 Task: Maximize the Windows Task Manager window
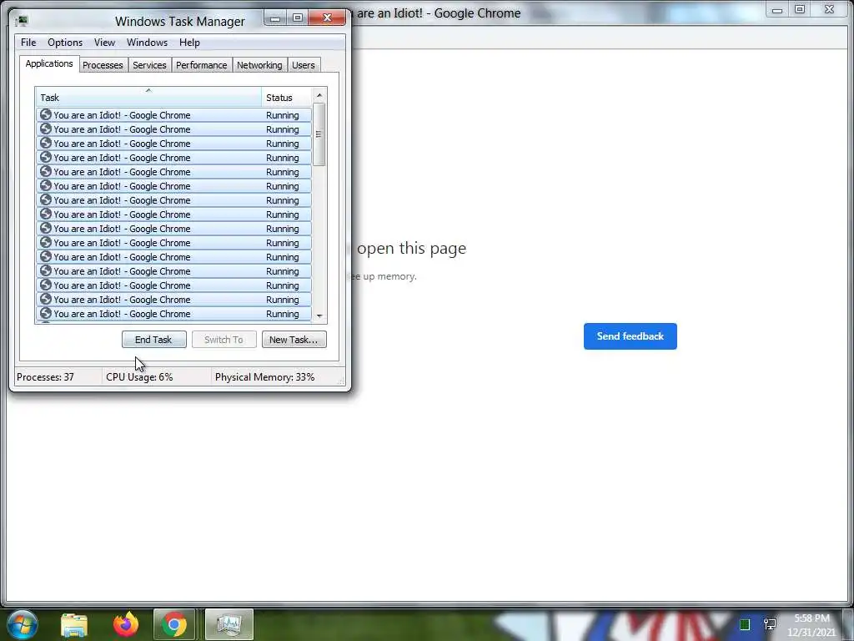tap(298, 18)
